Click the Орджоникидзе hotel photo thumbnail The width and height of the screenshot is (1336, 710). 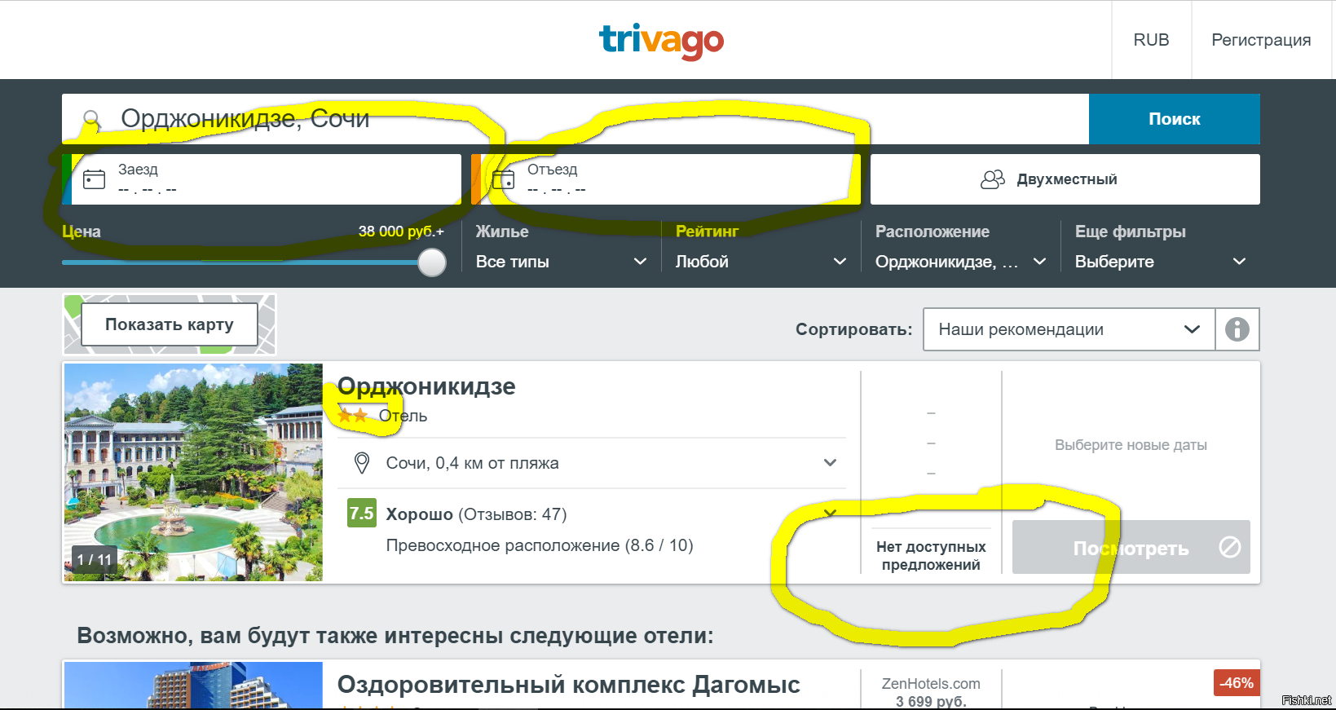(x=193, y=472)
